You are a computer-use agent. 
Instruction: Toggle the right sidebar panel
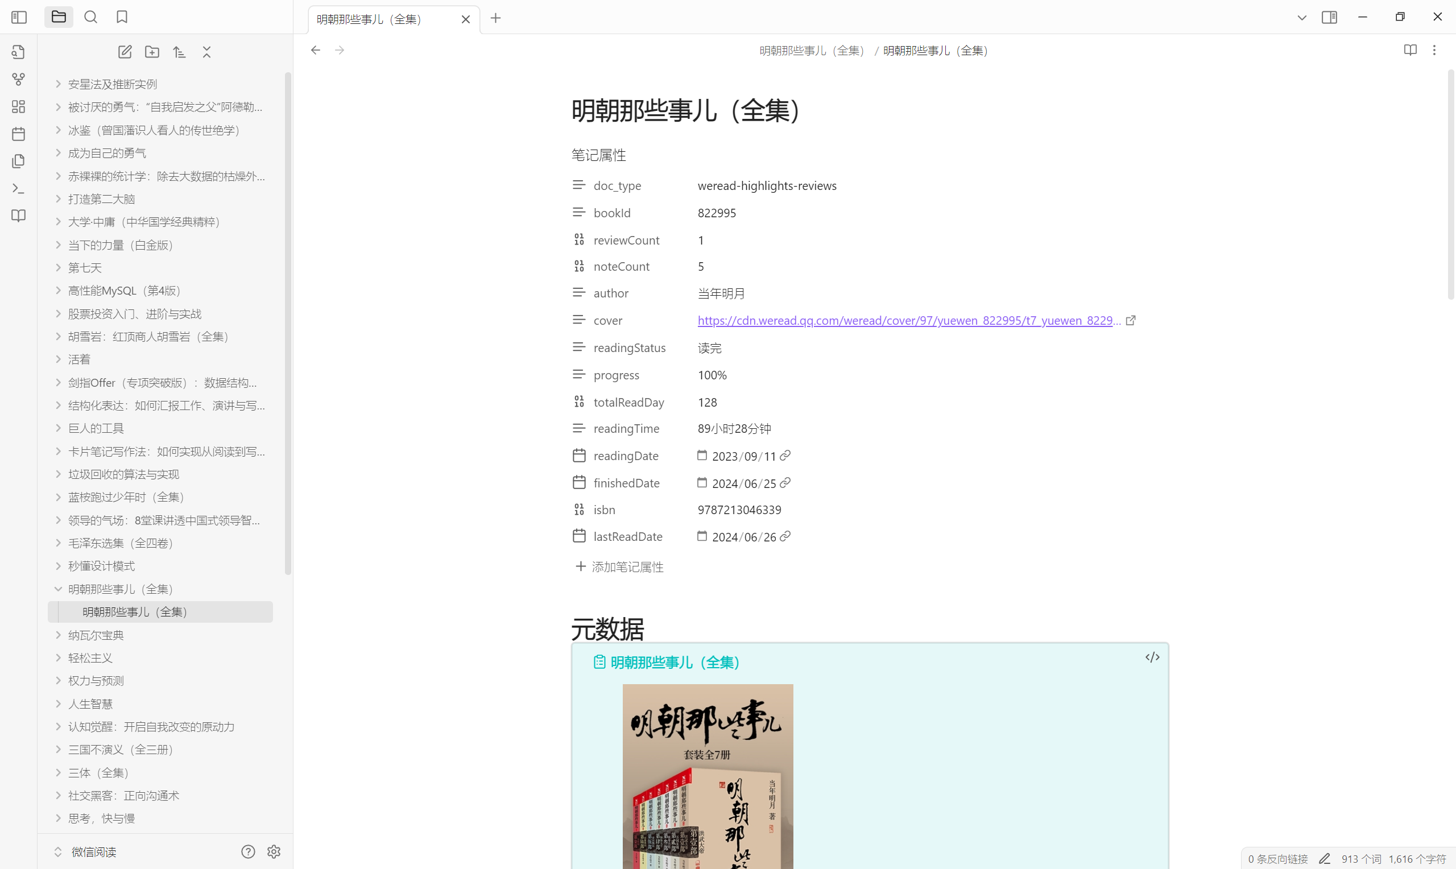[x=1329, y=17]
